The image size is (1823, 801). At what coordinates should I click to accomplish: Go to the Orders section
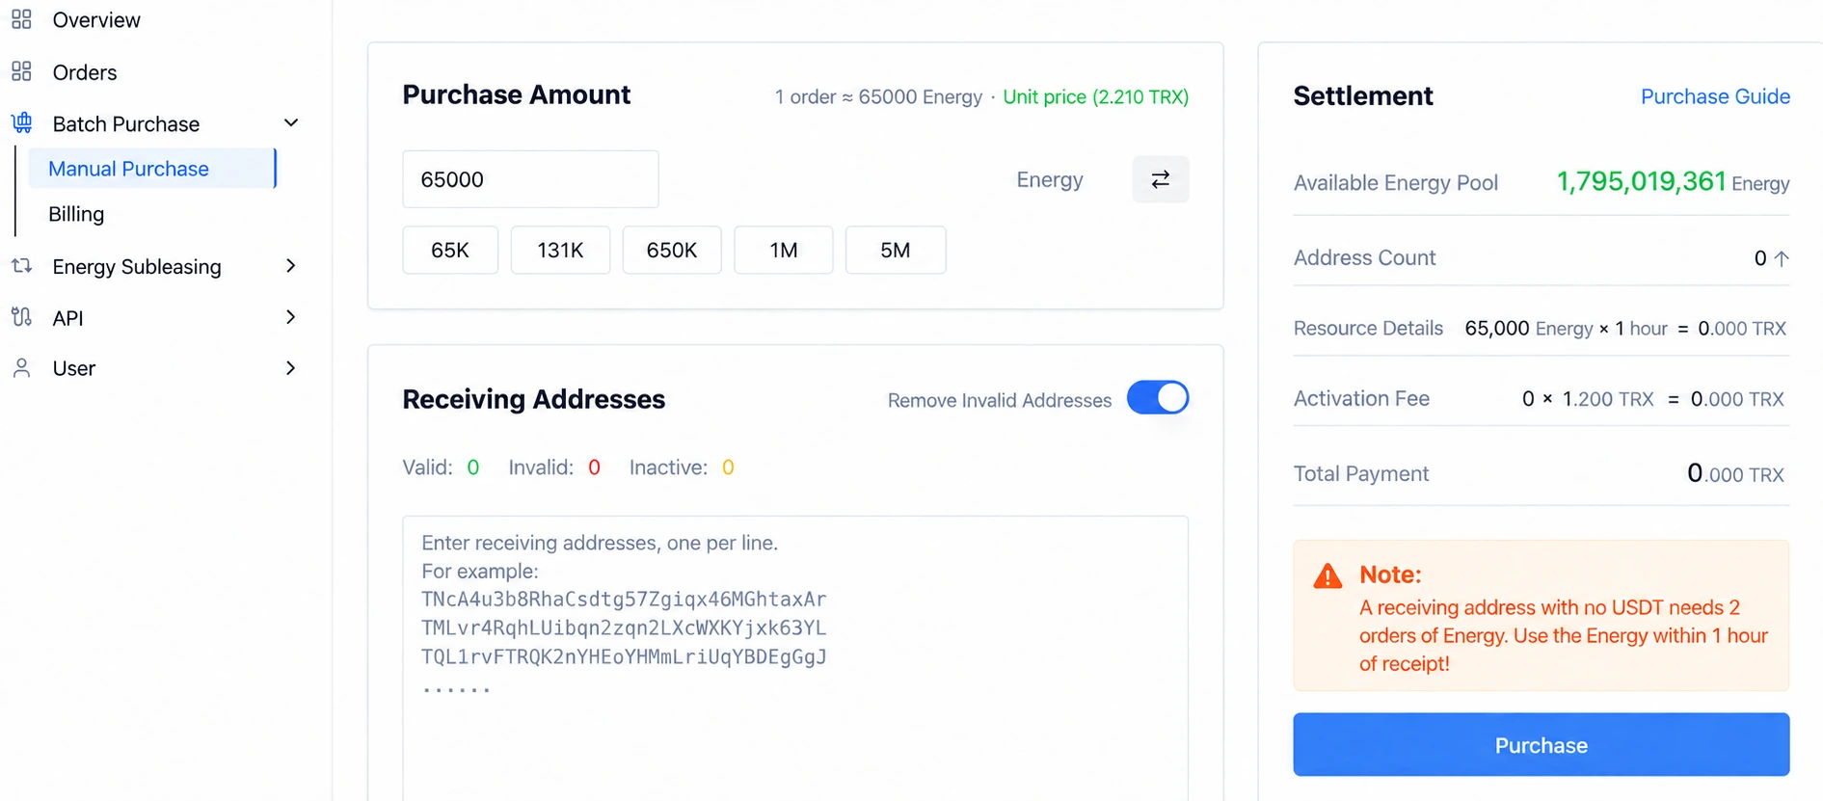pos(85,72)
